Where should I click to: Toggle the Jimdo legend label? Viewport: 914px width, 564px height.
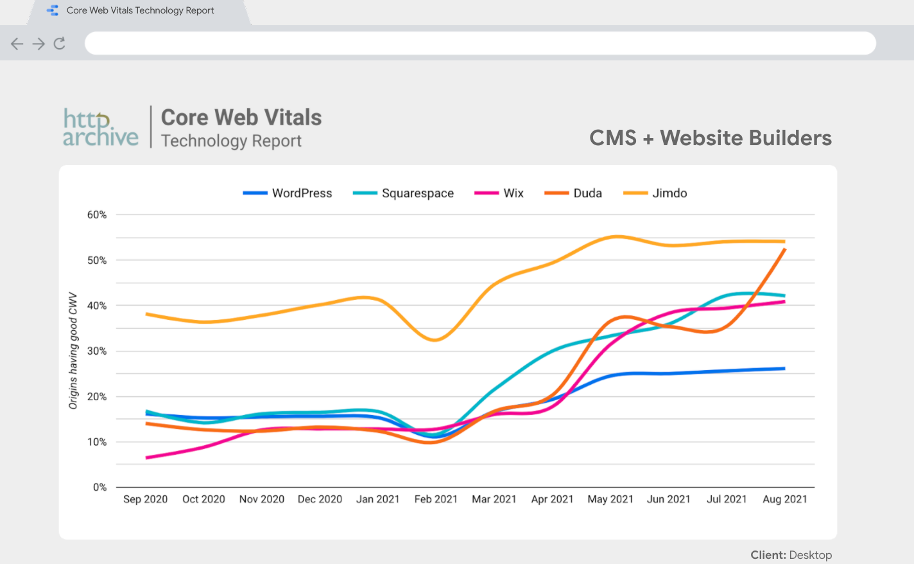click(669, 193)
